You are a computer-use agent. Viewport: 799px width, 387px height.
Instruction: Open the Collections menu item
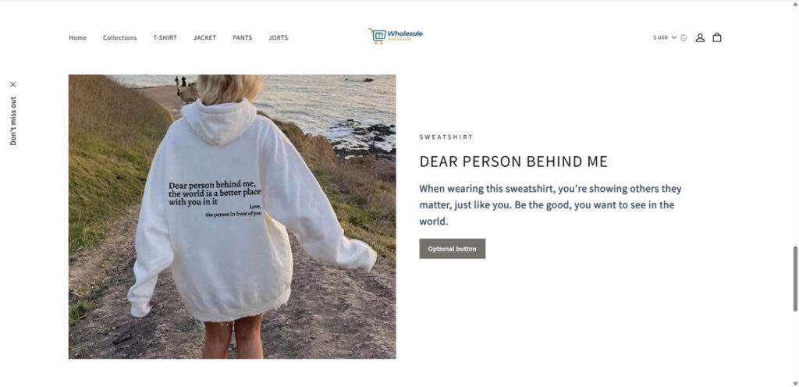point(119,37)
